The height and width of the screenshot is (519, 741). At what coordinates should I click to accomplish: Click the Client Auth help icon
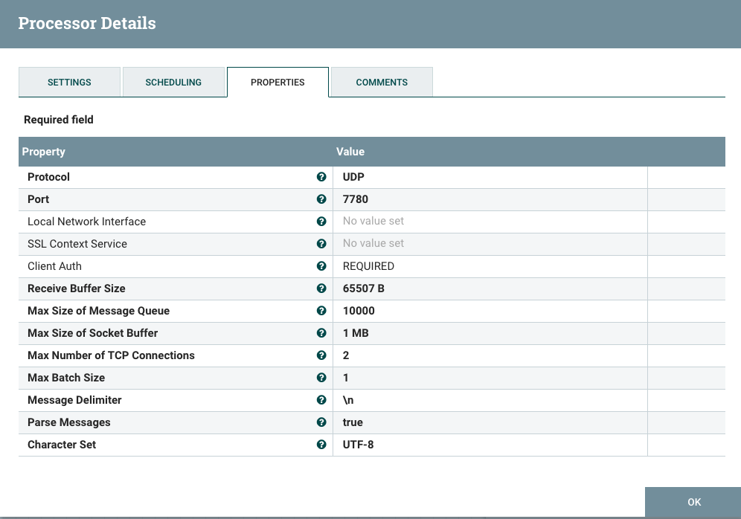pyautogui.click(x=321, y=266)
